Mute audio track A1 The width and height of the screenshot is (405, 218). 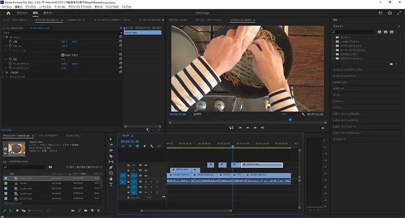click(x=146, y=182)
